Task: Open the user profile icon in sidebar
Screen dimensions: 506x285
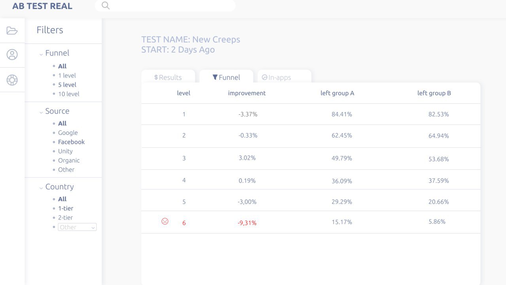Action: click(x=12, y=55)
